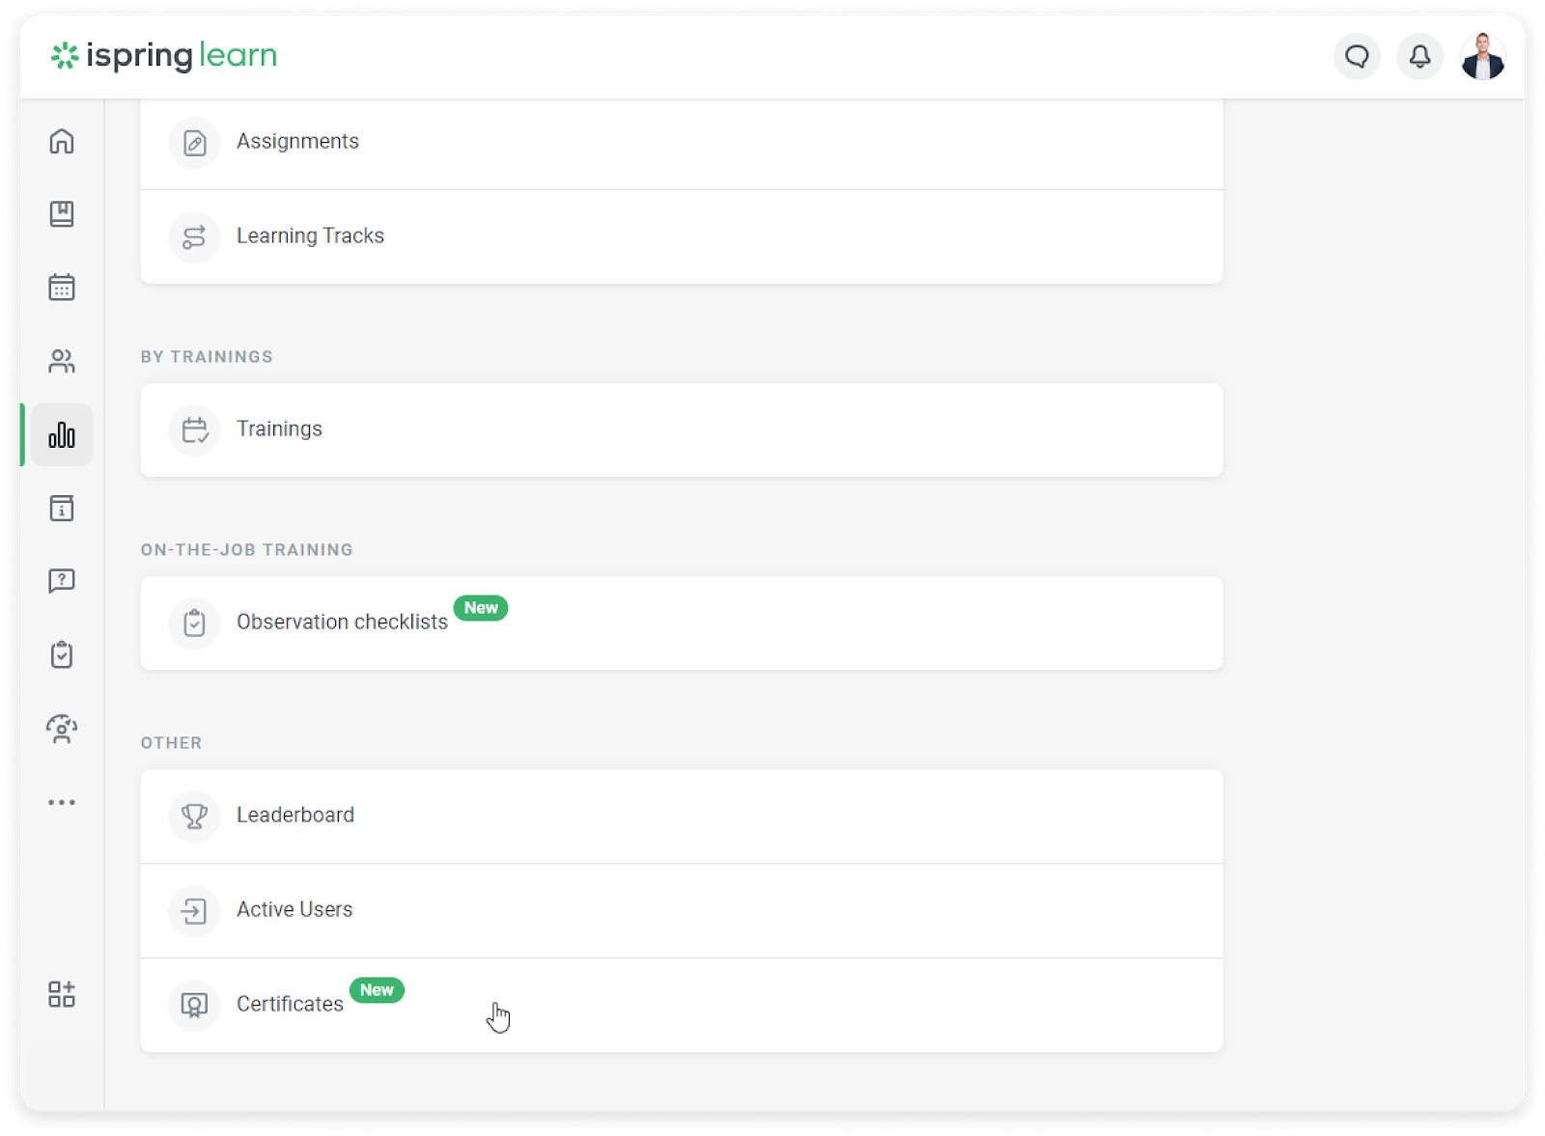1545x1136 pixels.
Task: Open the question bubble icon in sidebar
Action: pos(62,581)
